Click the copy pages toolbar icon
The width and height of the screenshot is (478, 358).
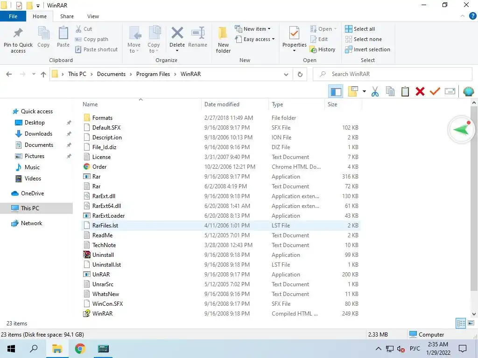click(x=390, y=91)
